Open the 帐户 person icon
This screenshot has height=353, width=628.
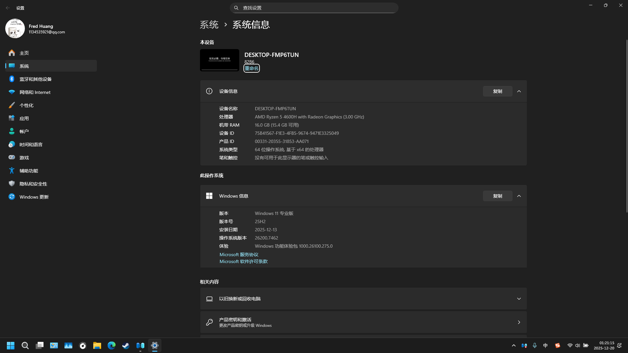click(12, 131)
